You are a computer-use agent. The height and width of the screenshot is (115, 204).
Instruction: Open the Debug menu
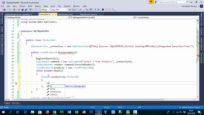tap(38, 6)
